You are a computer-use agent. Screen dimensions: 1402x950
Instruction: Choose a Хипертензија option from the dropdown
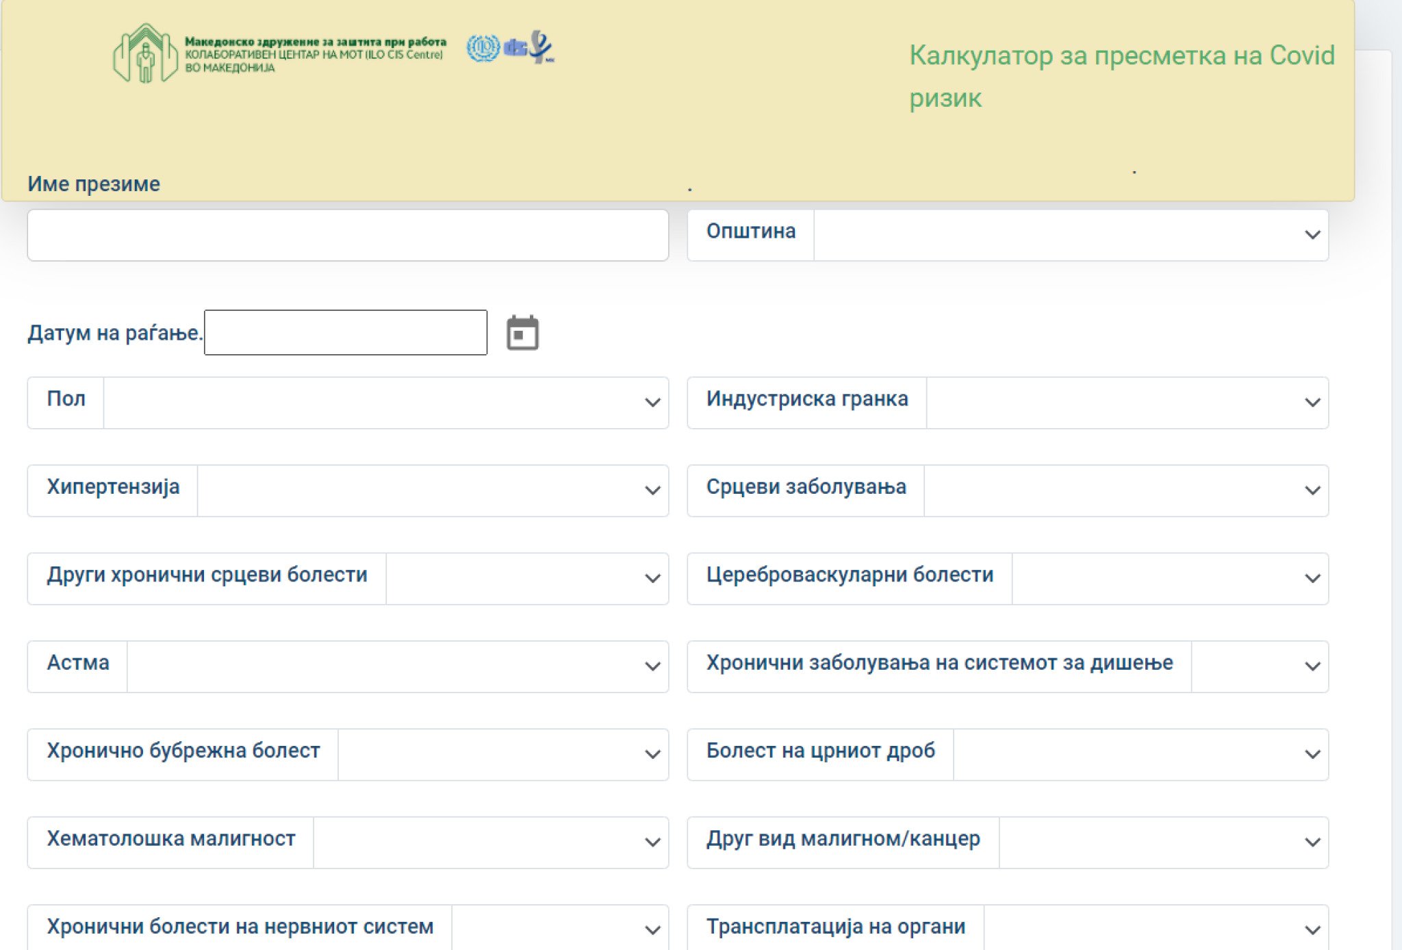coord(432,490)
